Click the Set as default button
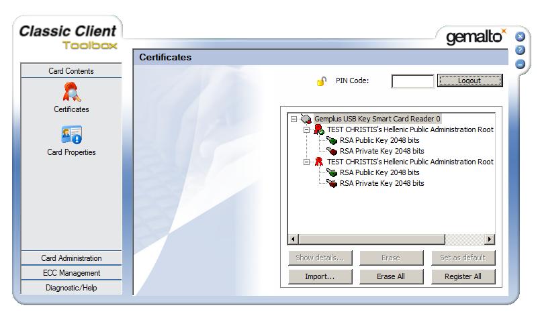 [463, 258]
